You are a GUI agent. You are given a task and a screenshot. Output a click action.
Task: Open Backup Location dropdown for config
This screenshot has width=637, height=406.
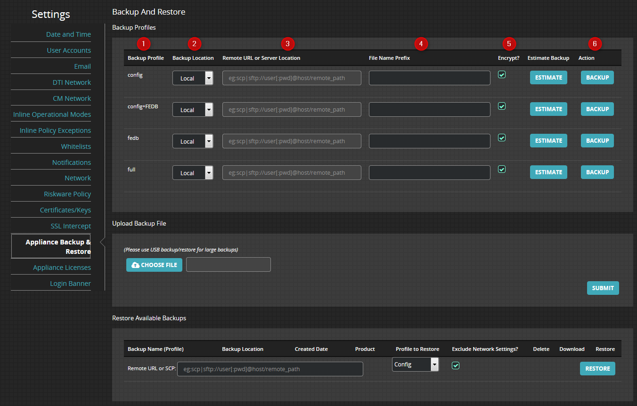pos(193,78)
